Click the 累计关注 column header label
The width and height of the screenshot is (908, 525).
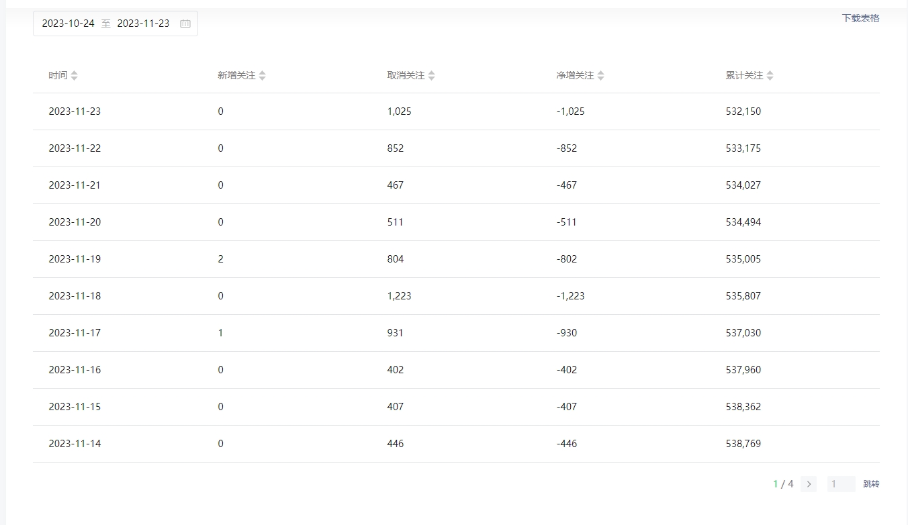(744, 75)
